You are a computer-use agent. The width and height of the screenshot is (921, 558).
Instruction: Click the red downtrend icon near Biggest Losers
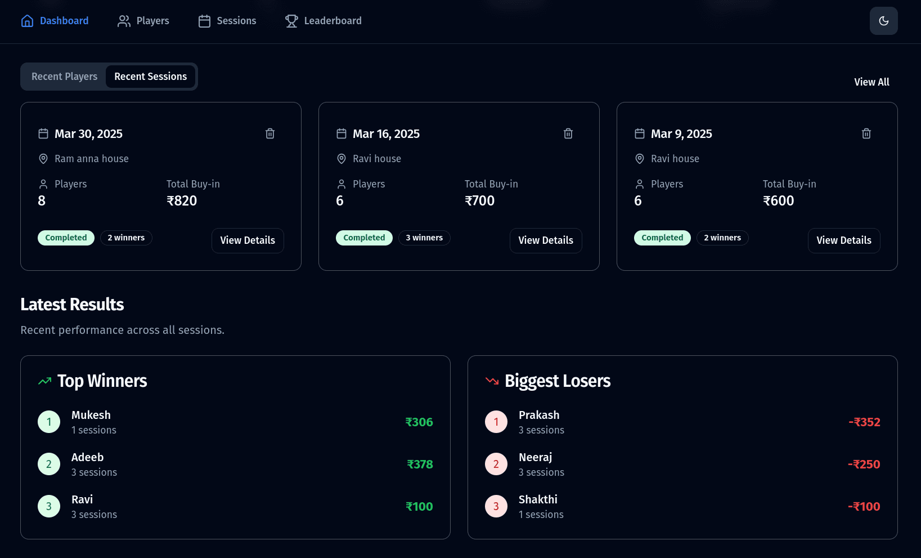coord(492,381)
